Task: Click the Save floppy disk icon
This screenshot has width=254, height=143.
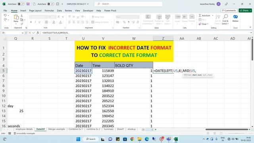Action: point(28,4)
